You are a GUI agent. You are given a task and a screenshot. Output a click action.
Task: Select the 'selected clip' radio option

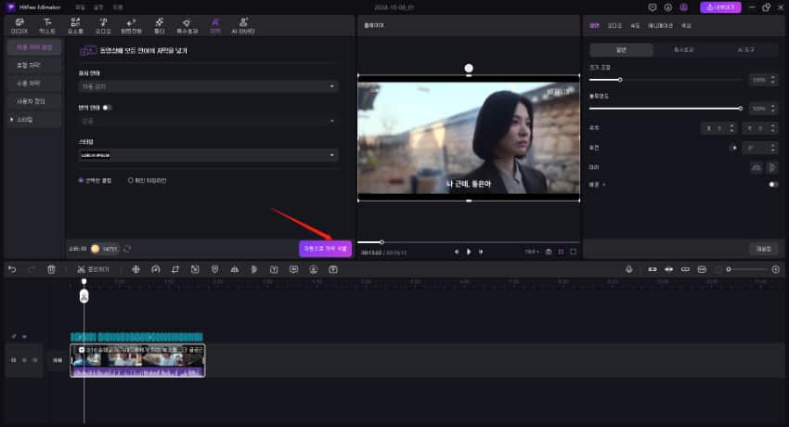point(82,180)
